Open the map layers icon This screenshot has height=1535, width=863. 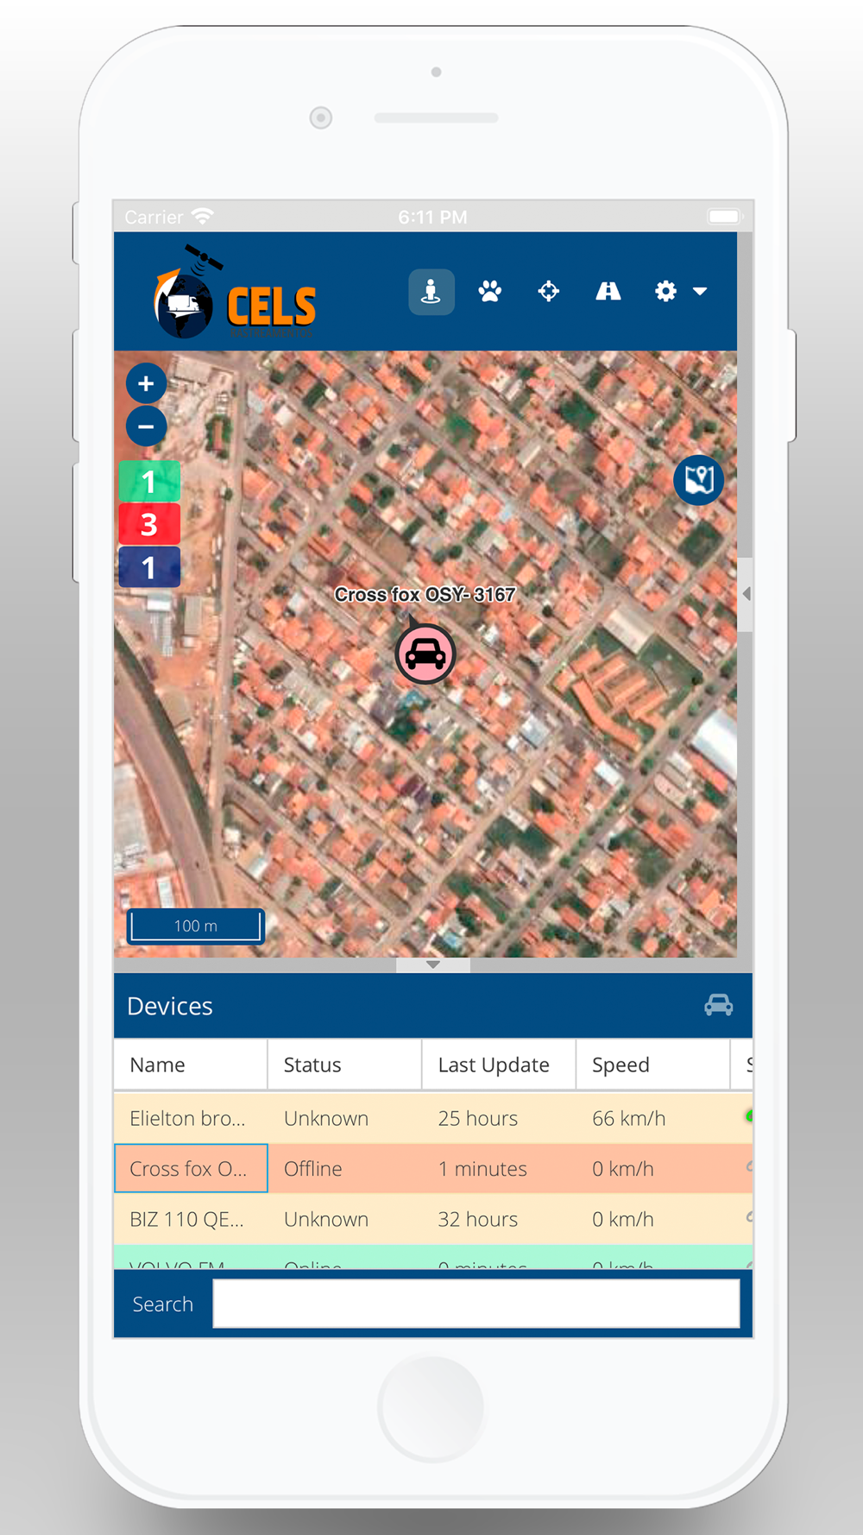(699, 480)
